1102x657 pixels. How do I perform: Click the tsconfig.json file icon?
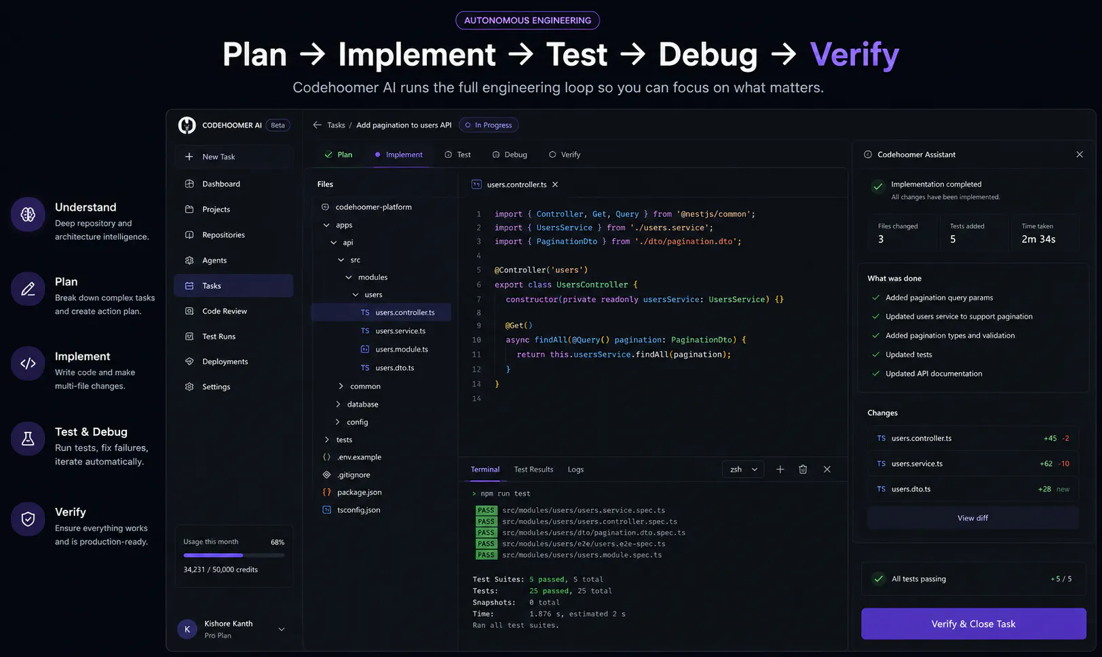(326, 510)
